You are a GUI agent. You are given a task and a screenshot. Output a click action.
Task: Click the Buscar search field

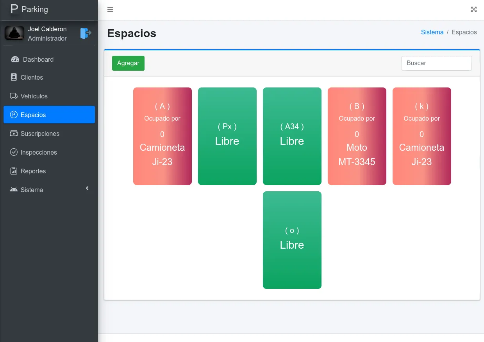pos(436,63)
